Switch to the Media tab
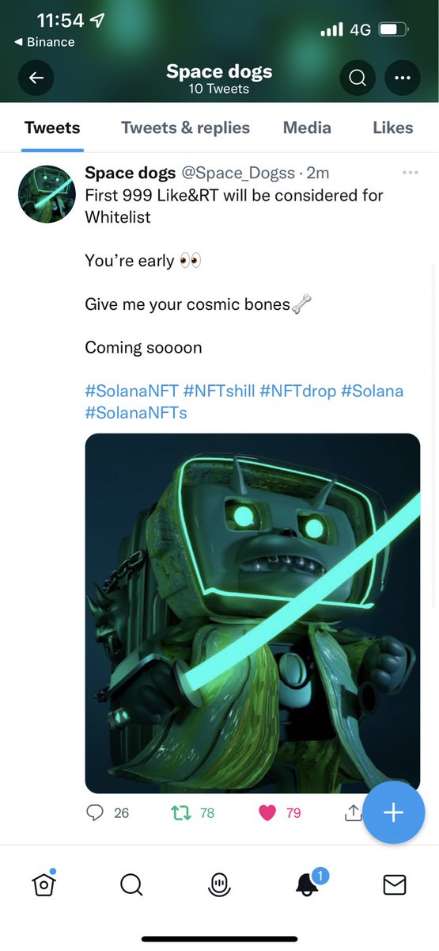439x951 pixels. 308,128
